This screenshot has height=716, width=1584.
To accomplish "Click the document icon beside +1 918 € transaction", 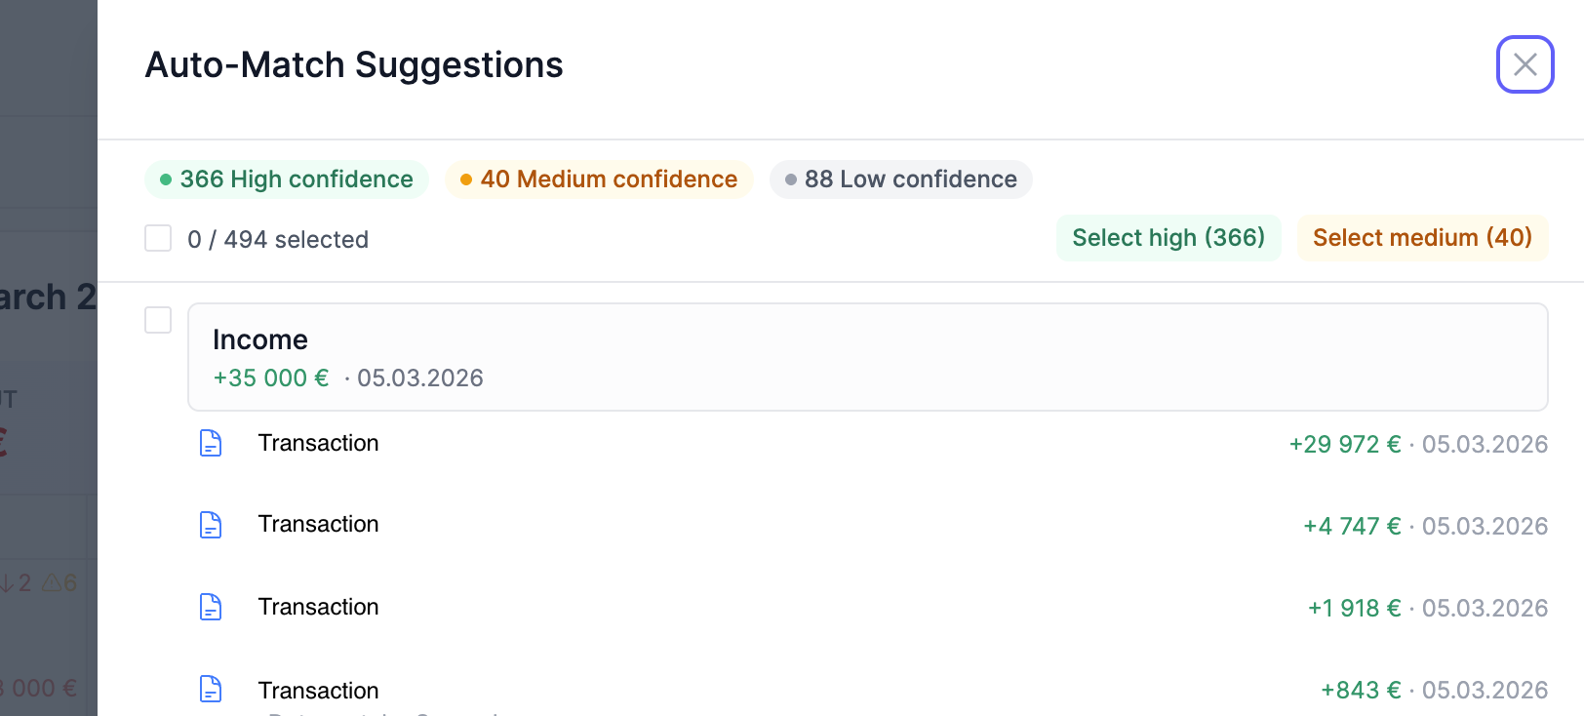I will 211,607.
